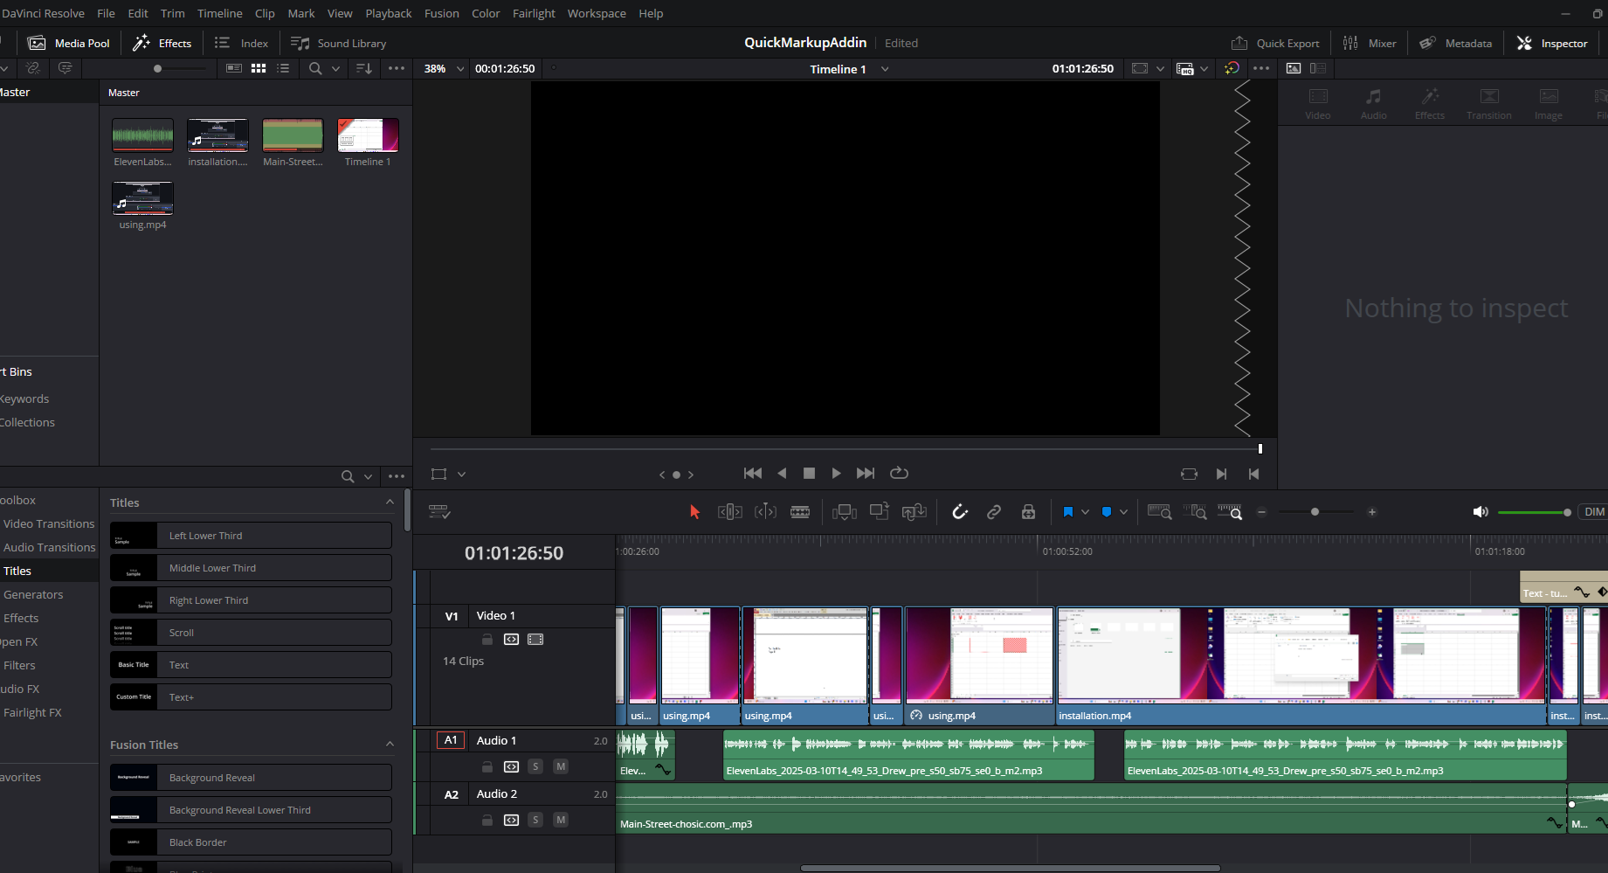Open the Metadata panel
This screenshot has height=873, width=1608.
(x=1456, y=43)
